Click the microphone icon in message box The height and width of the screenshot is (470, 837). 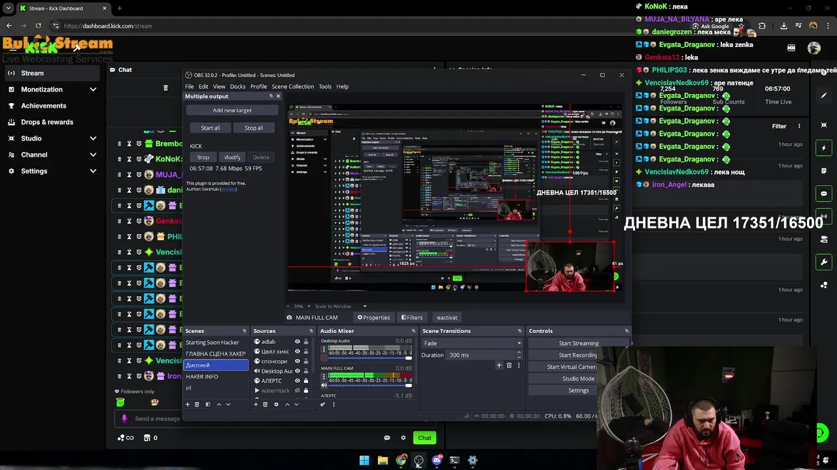[x=124, y=418]
